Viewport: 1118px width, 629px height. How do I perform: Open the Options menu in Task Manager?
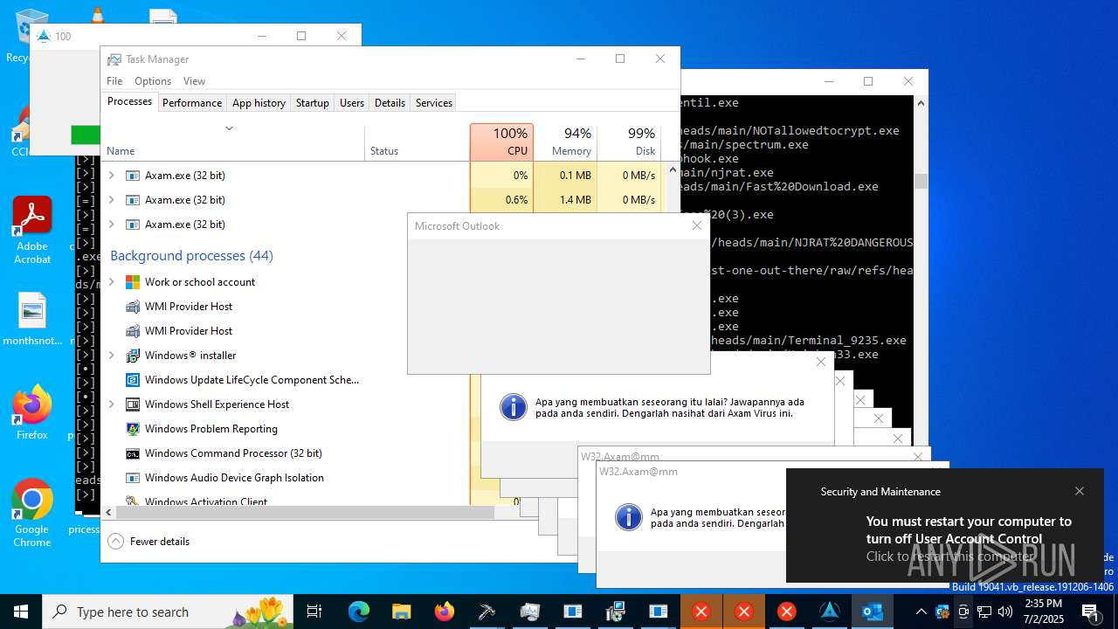tap(153, 81)
